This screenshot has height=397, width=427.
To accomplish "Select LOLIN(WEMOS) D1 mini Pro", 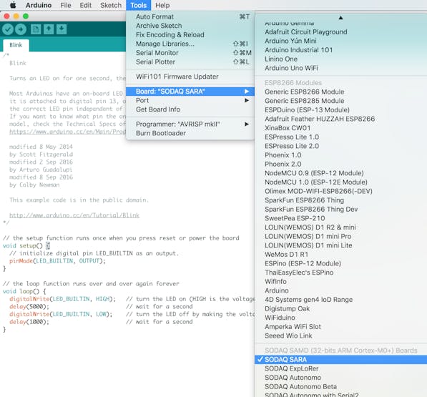I will pos(341,236).
